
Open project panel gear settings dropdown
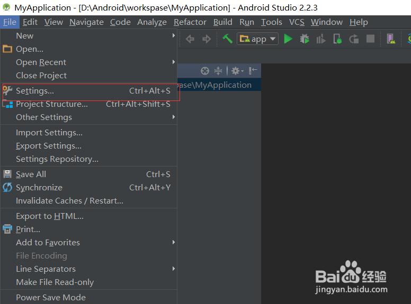point(237,71)
